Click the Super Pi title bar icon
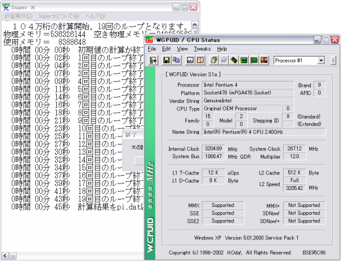This screenshot has height=261, width=341. point(6,7)
